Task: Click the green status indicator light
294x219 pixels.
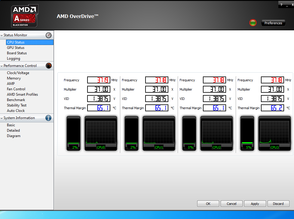Action: click(253, 23)
